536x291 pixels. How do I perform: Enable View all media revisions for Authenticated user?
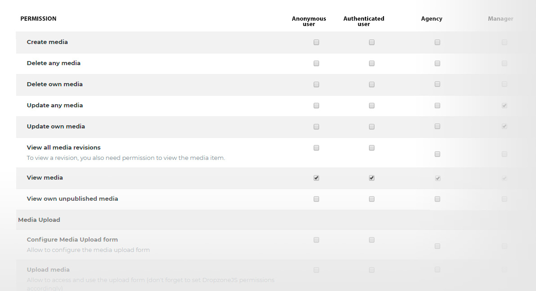click(372, 148)
